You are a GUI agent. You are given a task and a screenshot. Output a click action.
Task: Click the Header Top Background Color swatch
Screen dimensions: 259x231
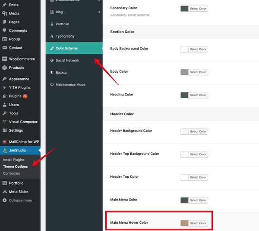tap(184, 154)
